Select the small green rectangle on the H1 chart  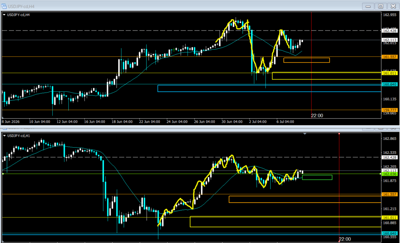click(317, 177)
